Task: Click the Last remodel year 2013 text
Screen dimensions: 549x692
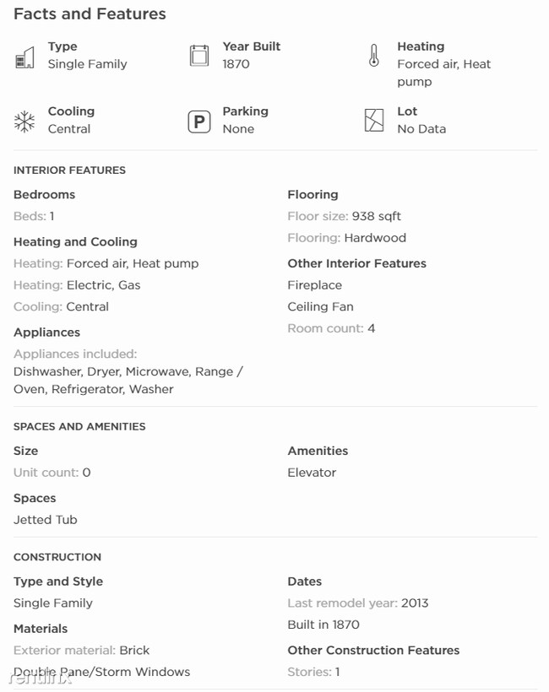Action: [358, 603]
